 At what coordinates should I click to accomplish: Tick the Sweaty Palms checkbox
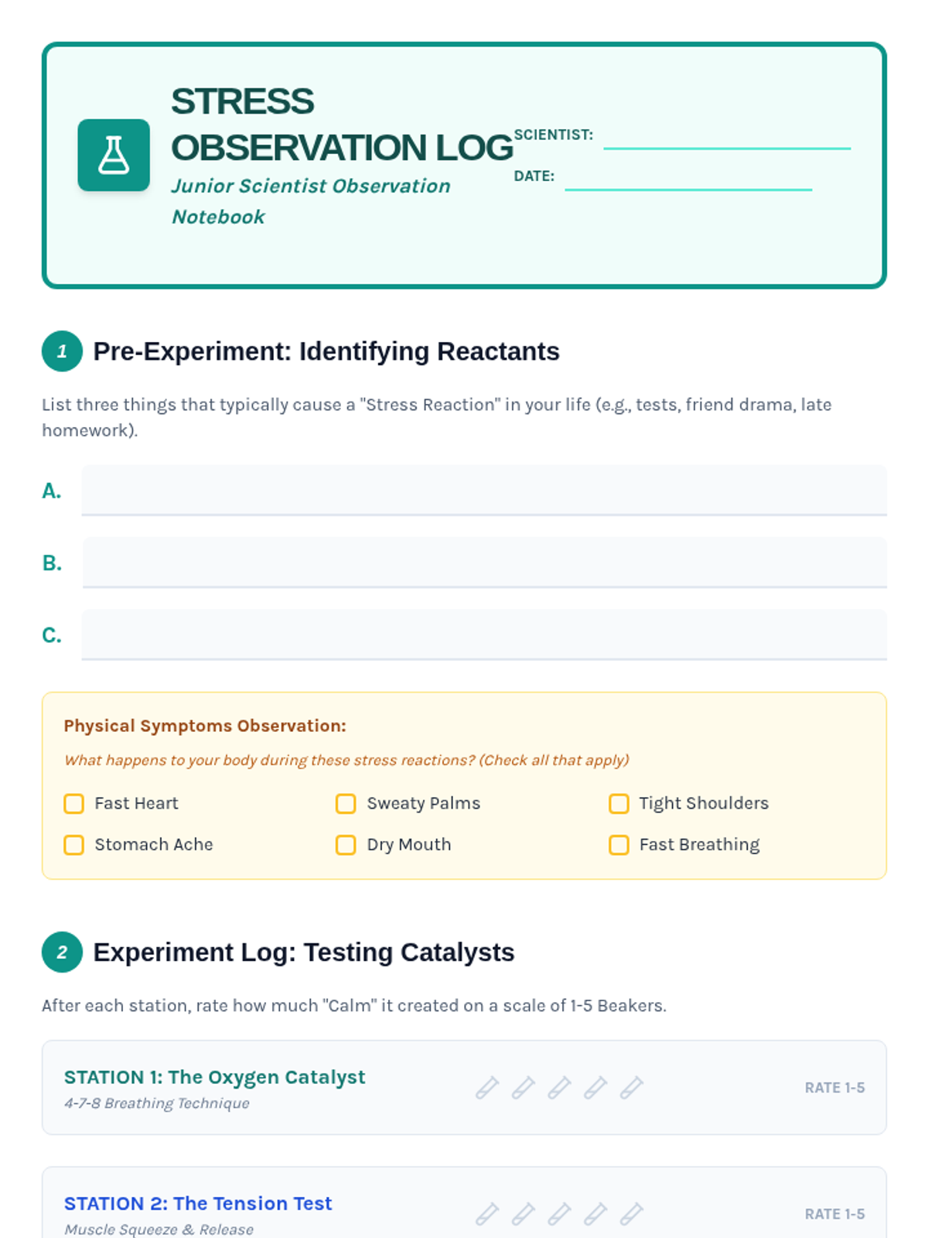pyautogui.click(x=346, y=804)
